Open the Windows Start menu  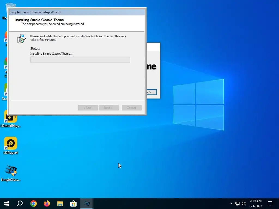click(x=7, y=204)
